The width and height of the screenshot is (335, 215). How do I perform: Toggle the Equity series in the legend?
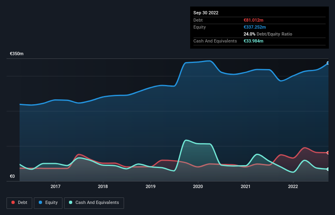coord(48,203)
